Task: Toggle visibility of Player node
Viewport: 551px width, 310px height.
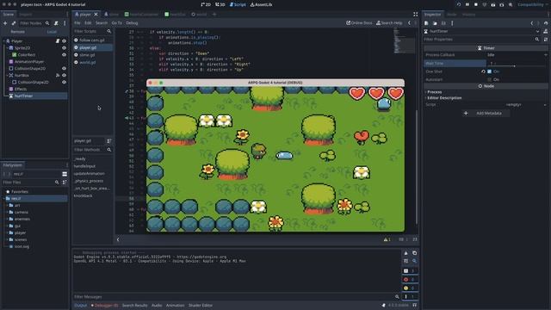Action: point(64,41)
